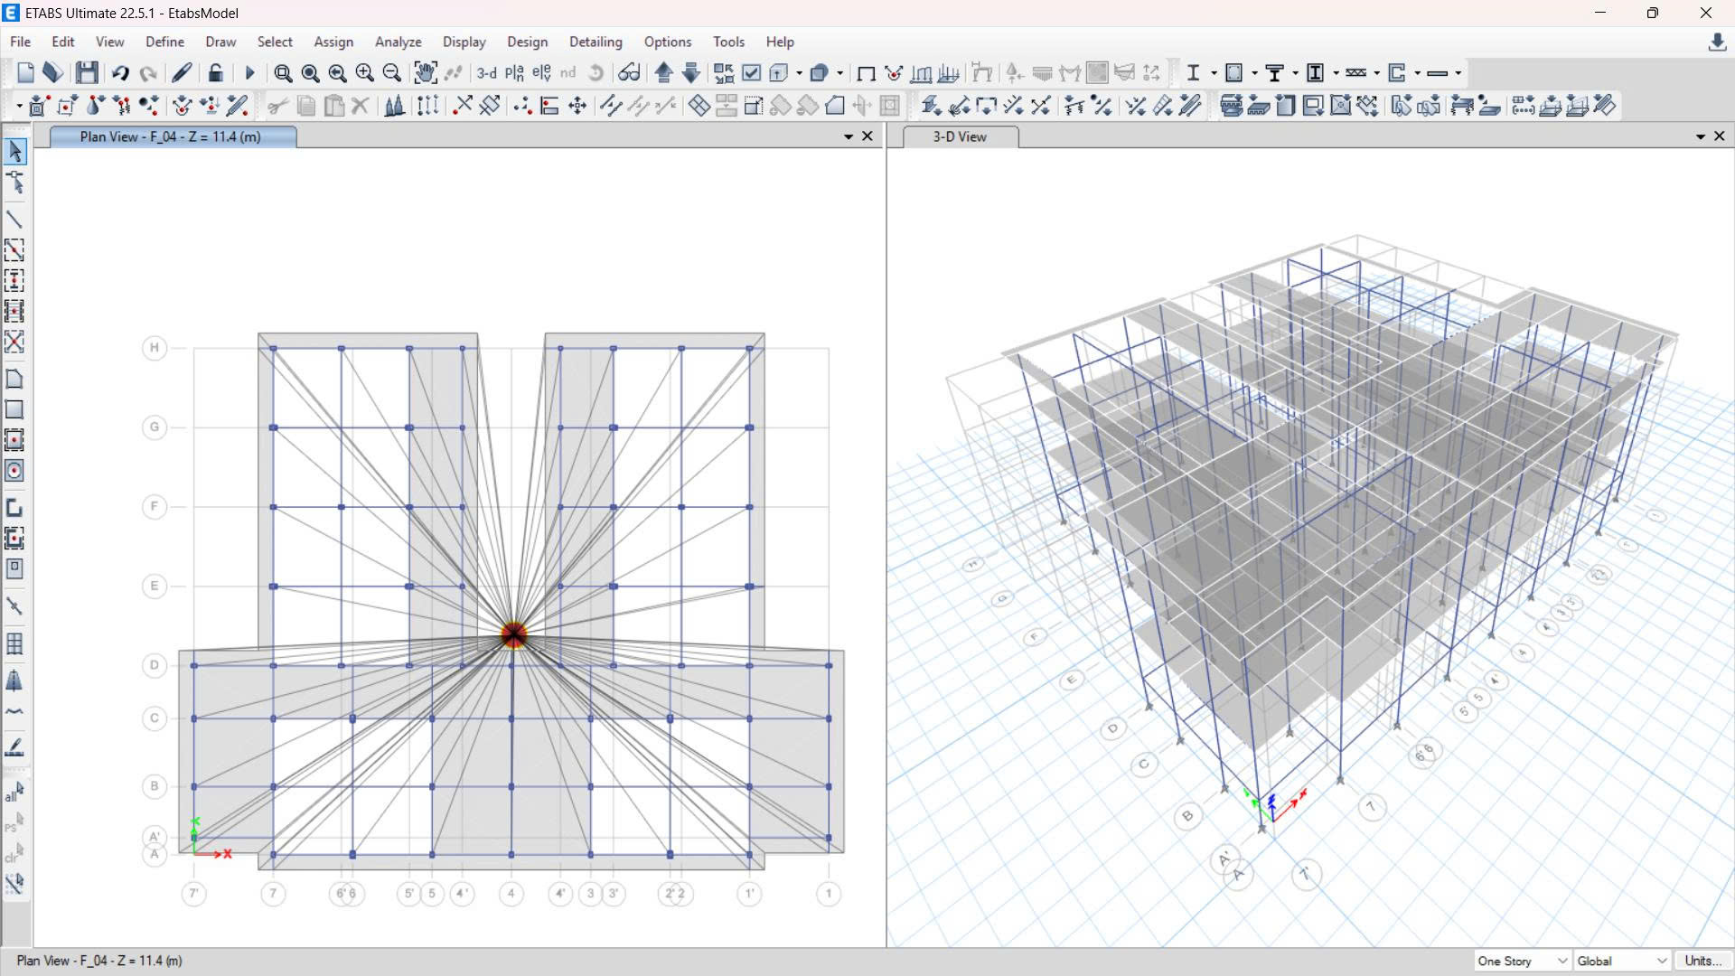Expand the 3-D View window options arrow
This screenshot has width=1735, height=976.
tap(1701, 136)
